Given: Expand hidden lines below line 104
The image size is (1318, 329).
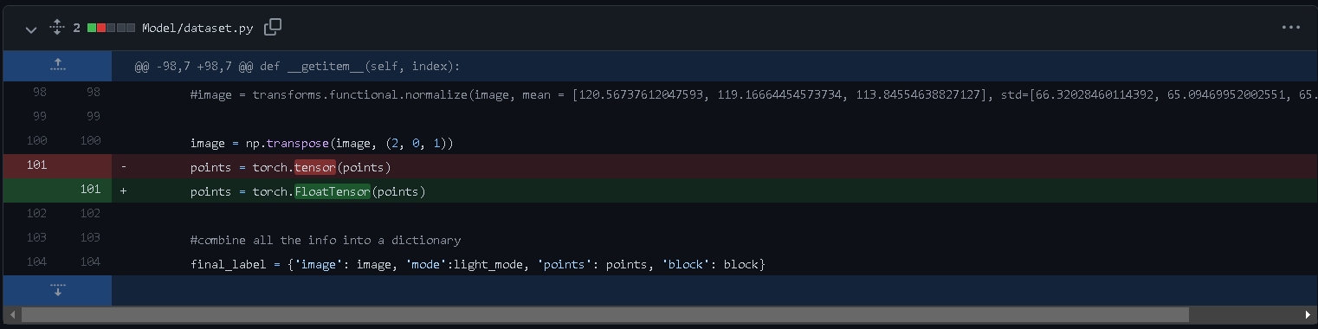Looking at the screenshot, I should (57, 290).
